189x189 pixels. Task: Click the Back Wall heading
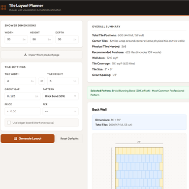coord(99,110)
